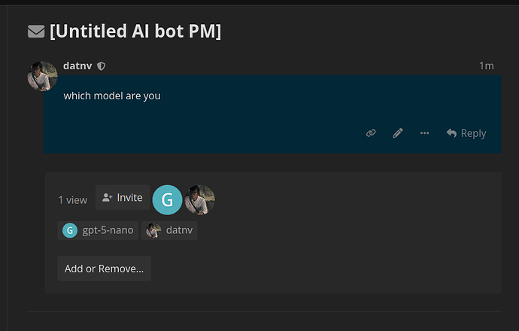
Task: Open the datnv username link in post header
Action: (x=77, y=66)
